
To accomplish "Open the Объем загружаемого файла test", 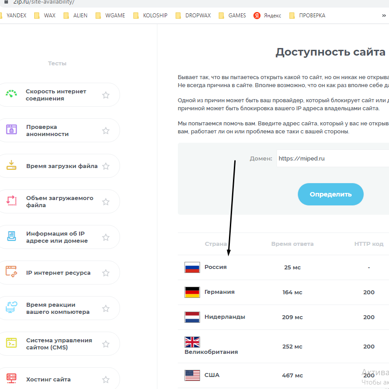I will [x=59, y=201].
